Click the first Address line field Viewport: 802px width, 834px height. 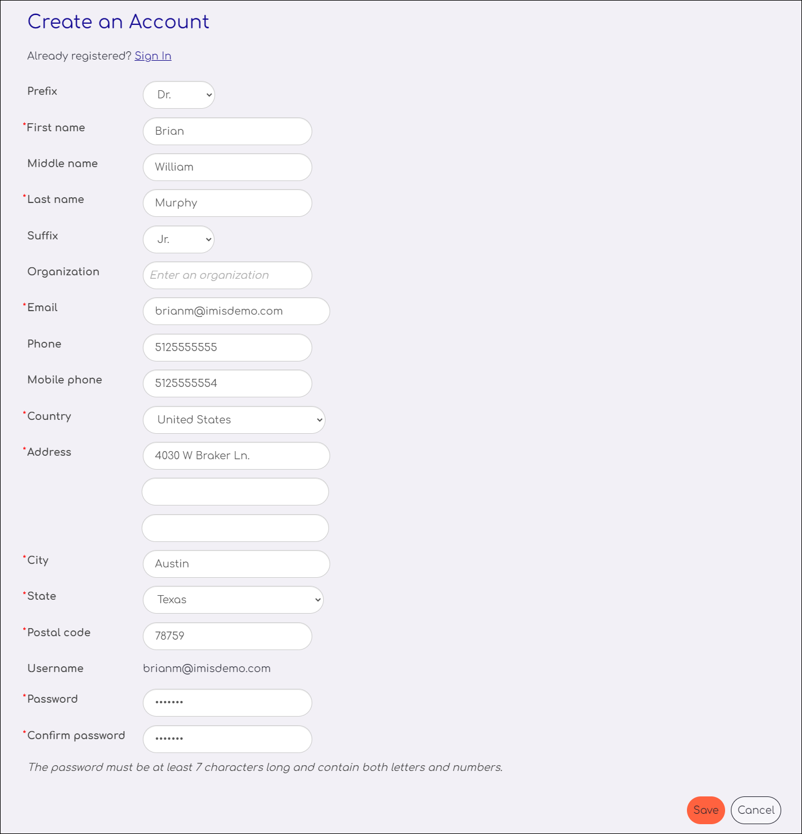tap(236, 456)
